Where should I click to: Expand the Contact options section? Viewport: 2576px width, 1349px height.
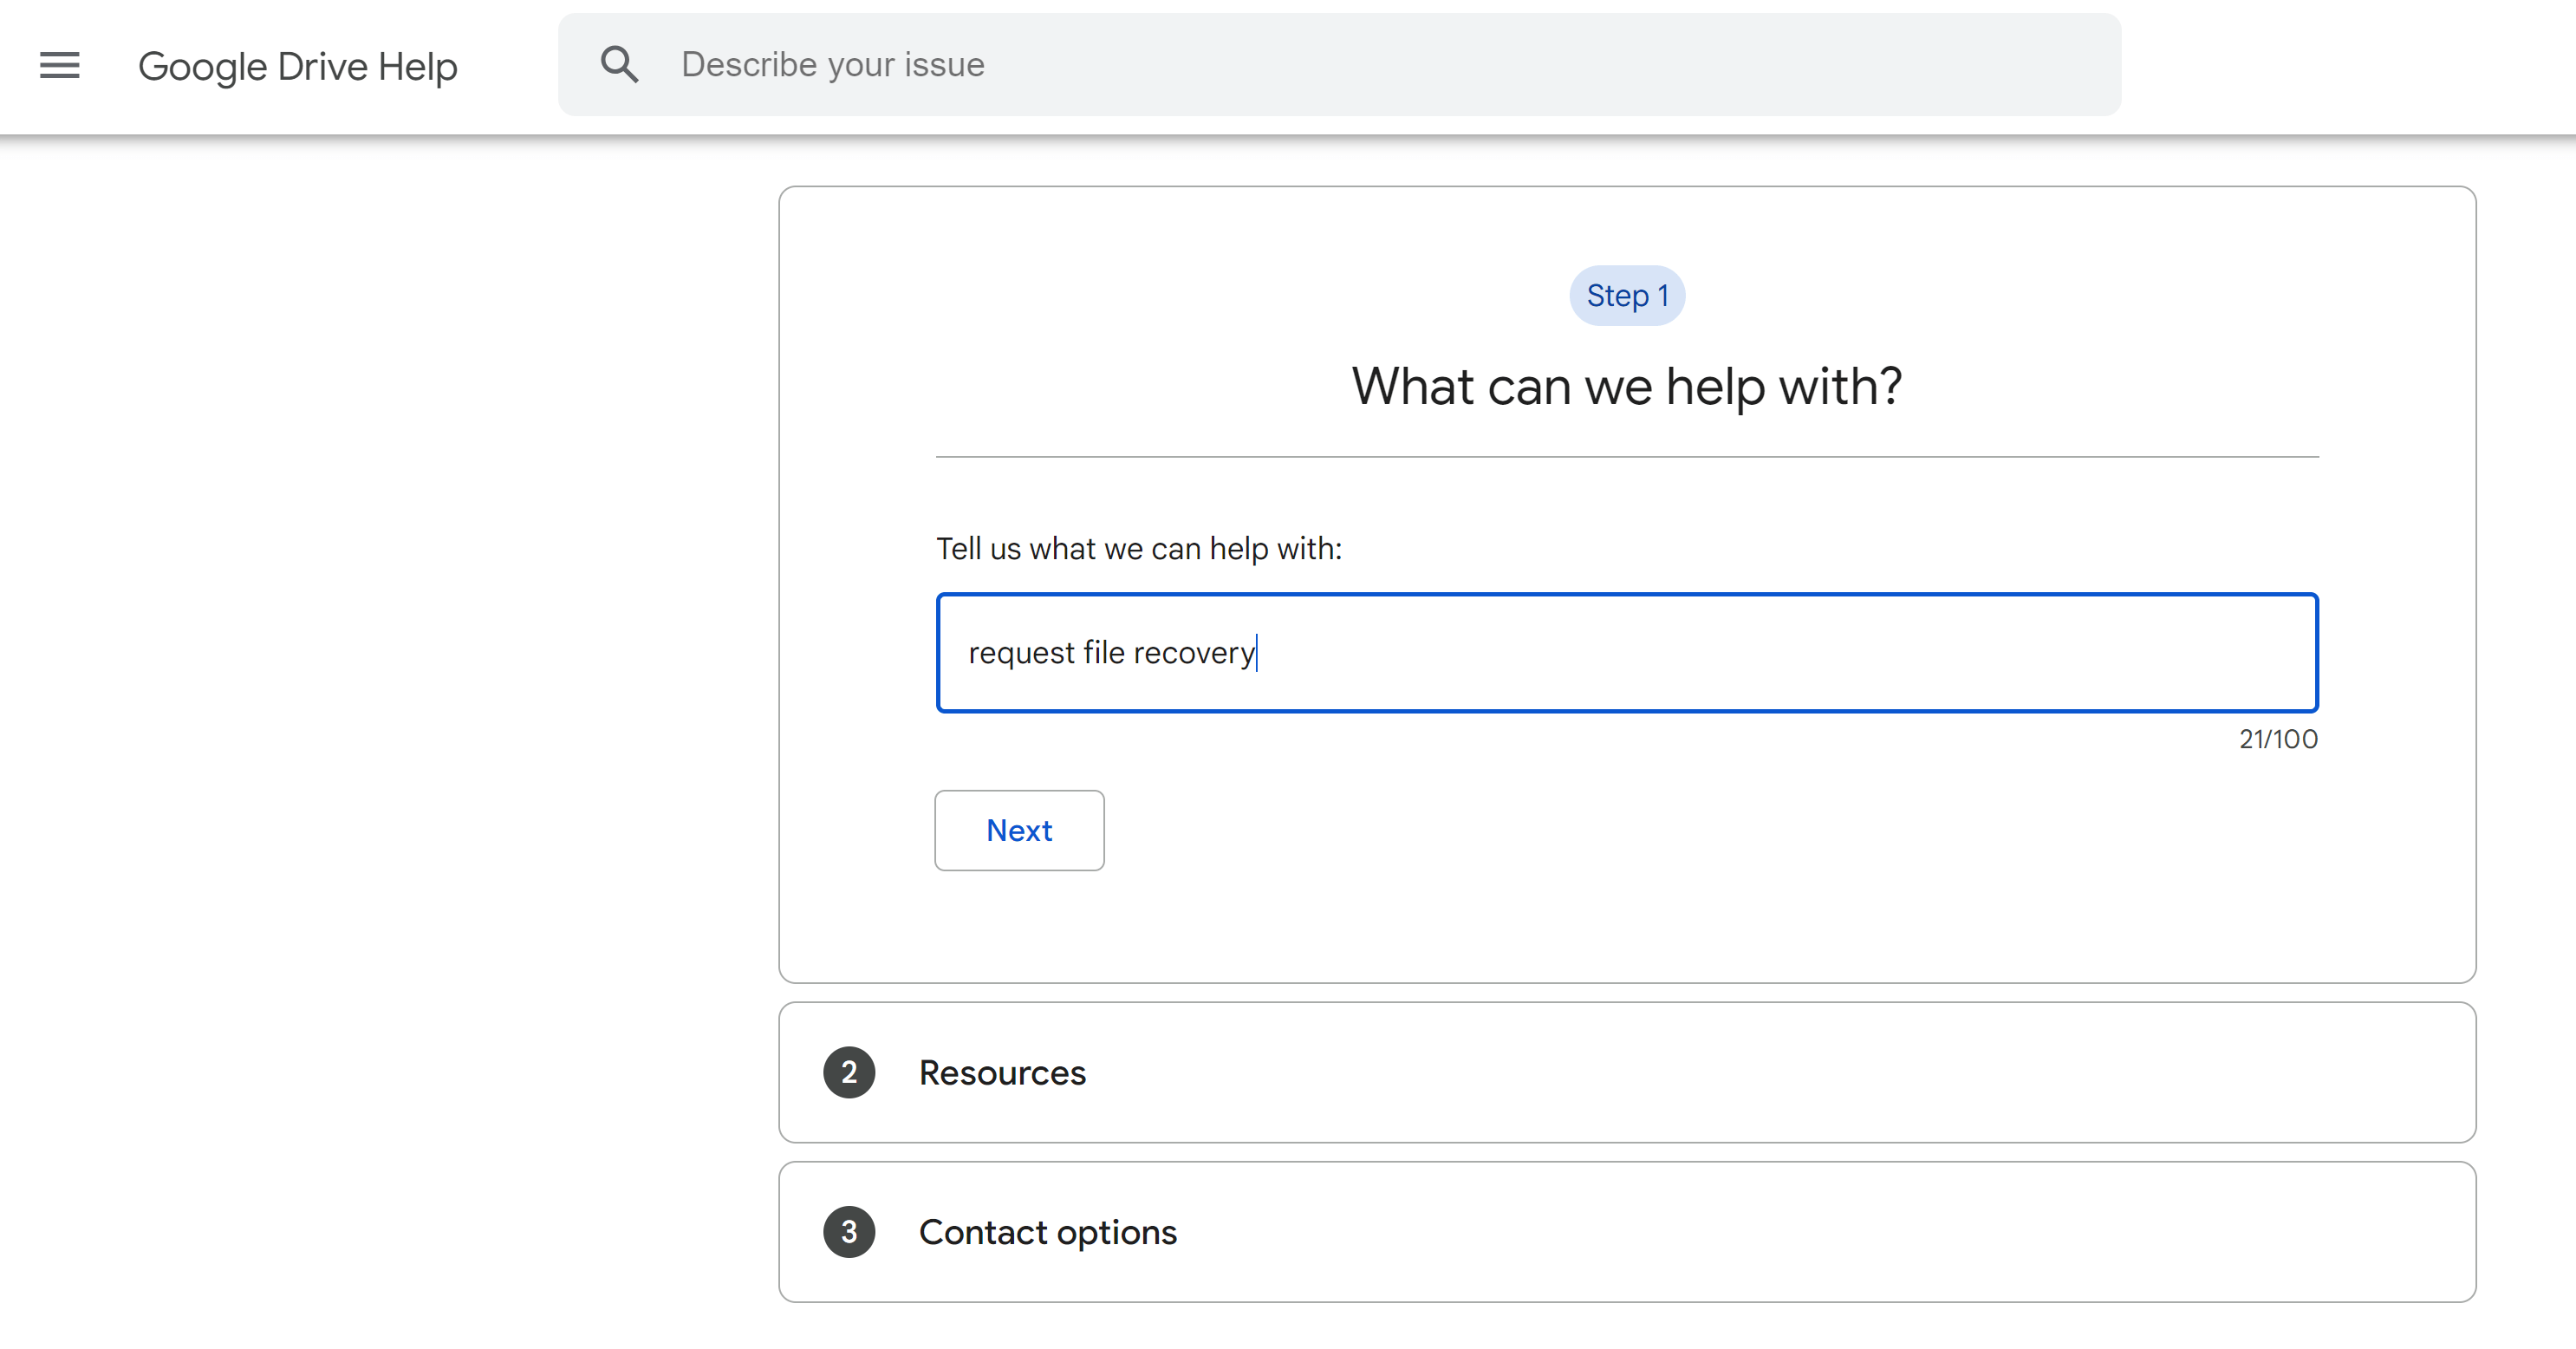click(1047, 1231)
